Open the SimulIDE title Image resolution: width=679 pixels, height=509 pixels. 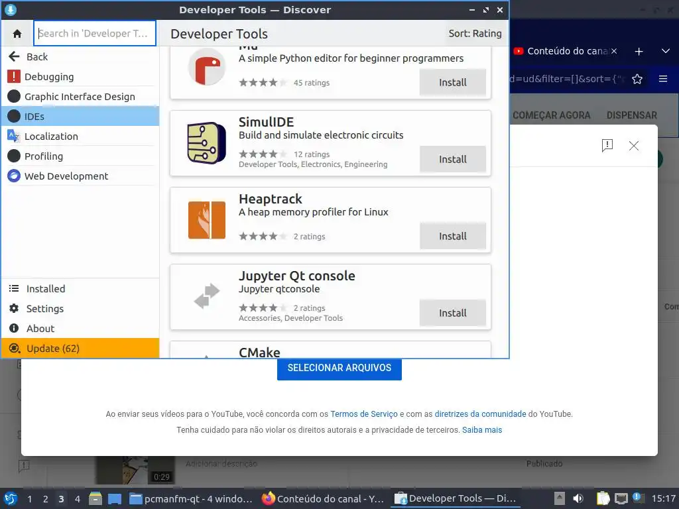(x=267, y=122)
